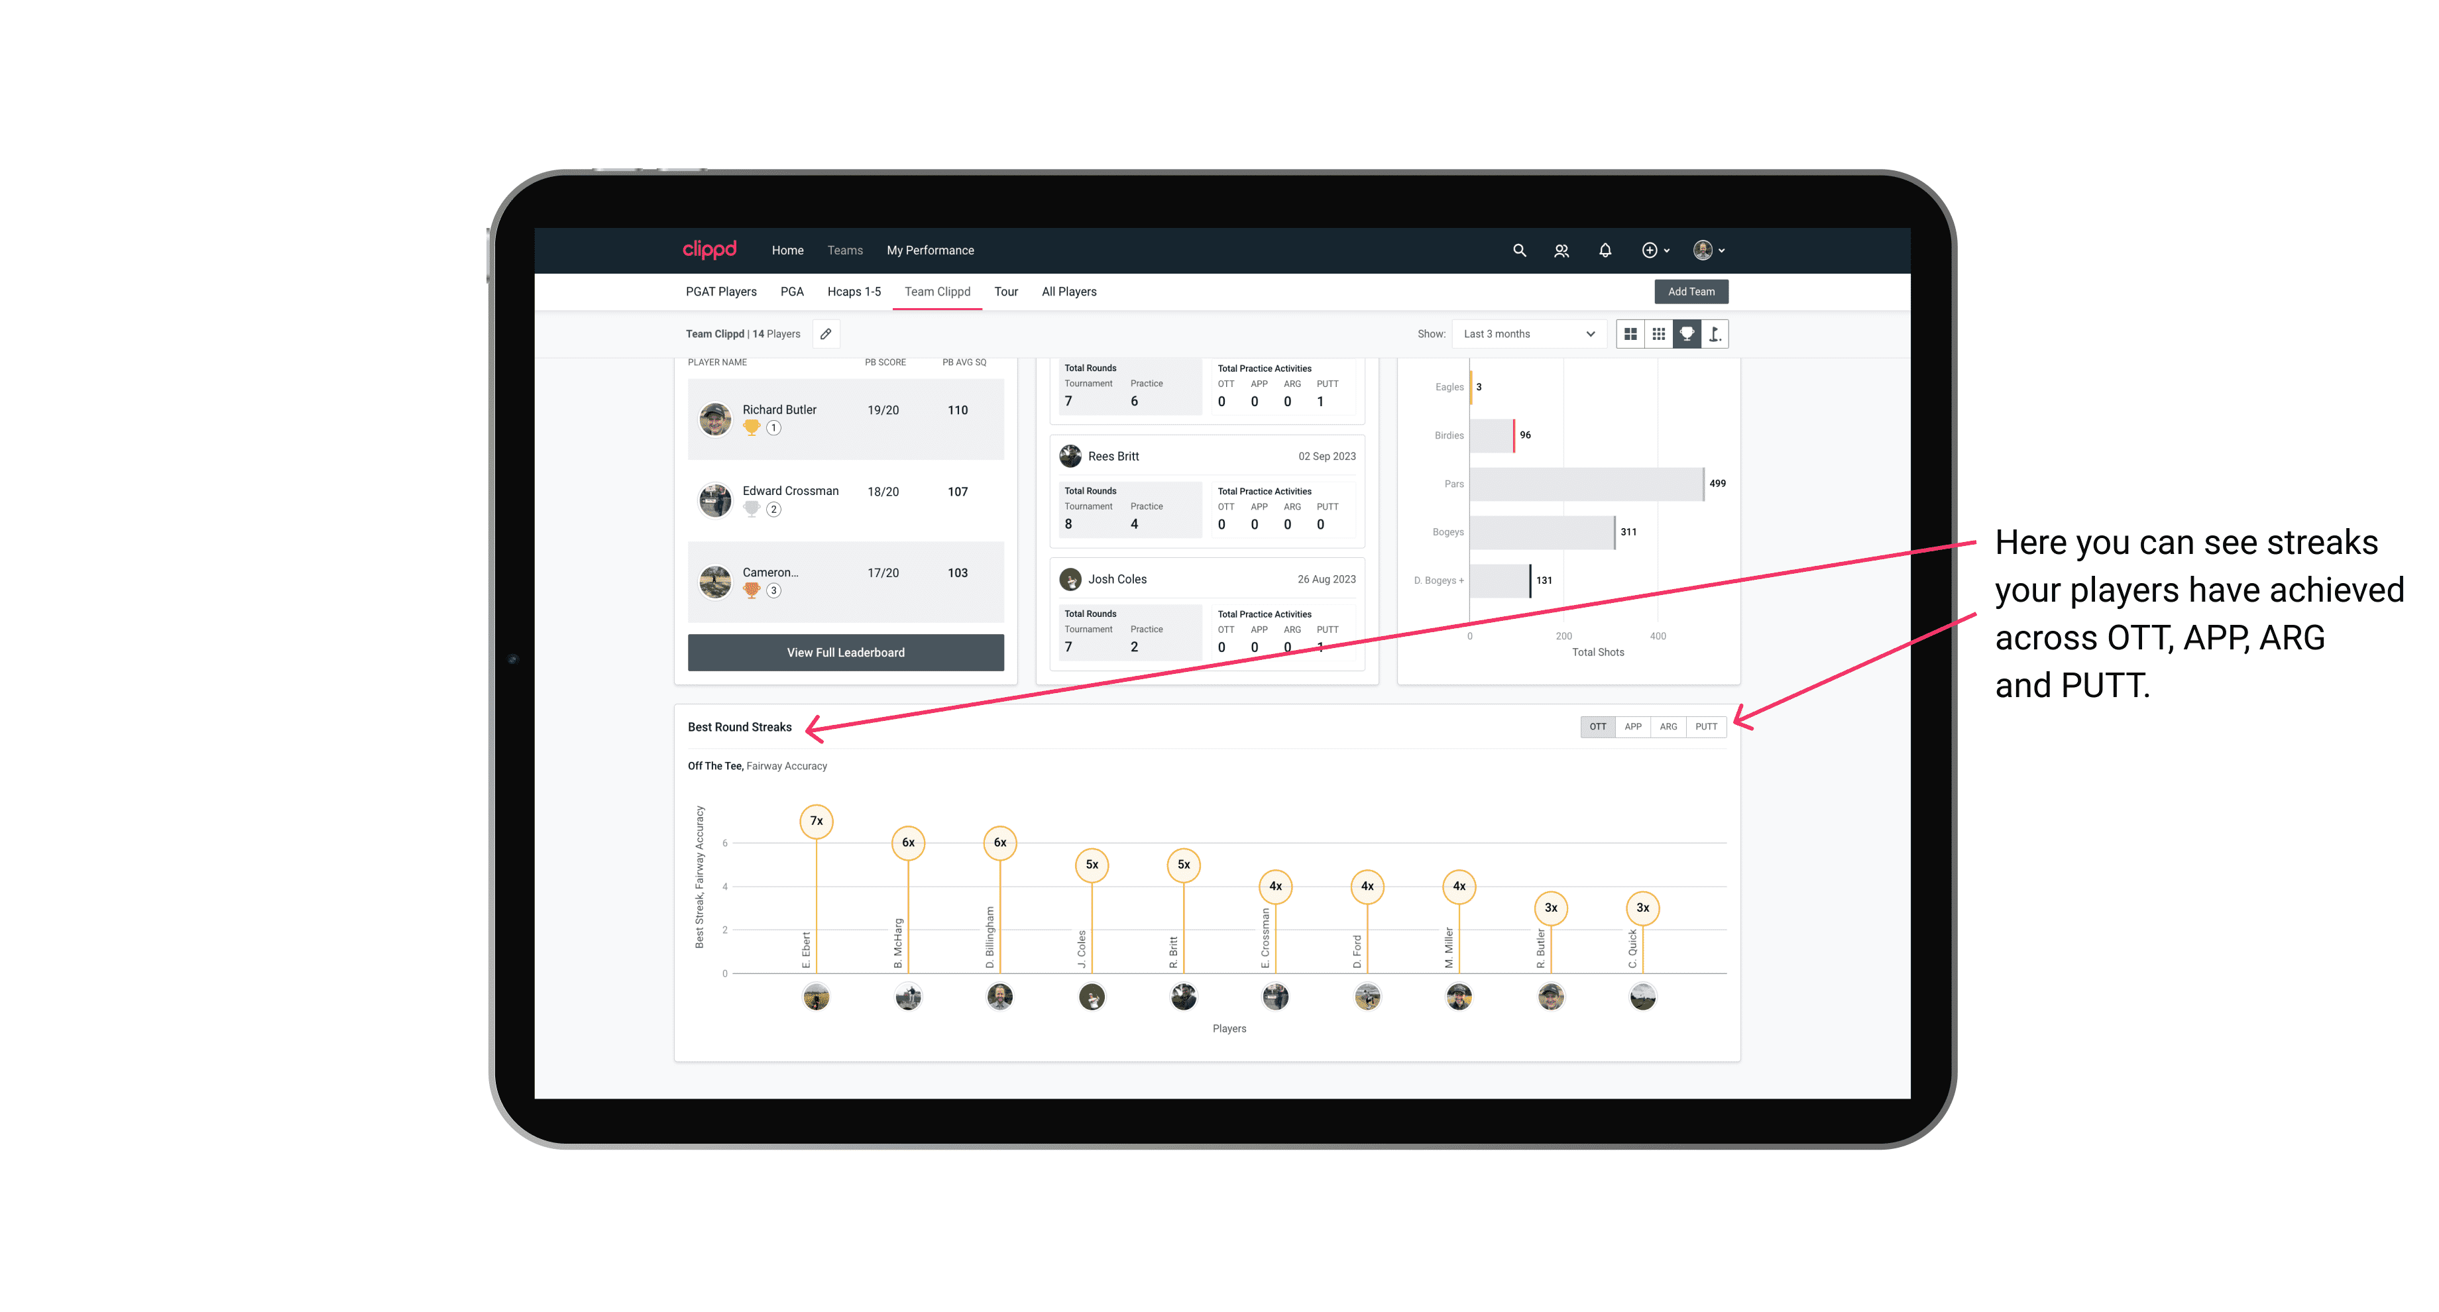Select the list view layout icon
This screenshot has height=1312, width=2439.
click(x=1657, y=335)
